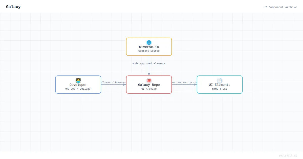
Task: Select the Web Dev / Designer subtitle
Action: click(78, 89)
